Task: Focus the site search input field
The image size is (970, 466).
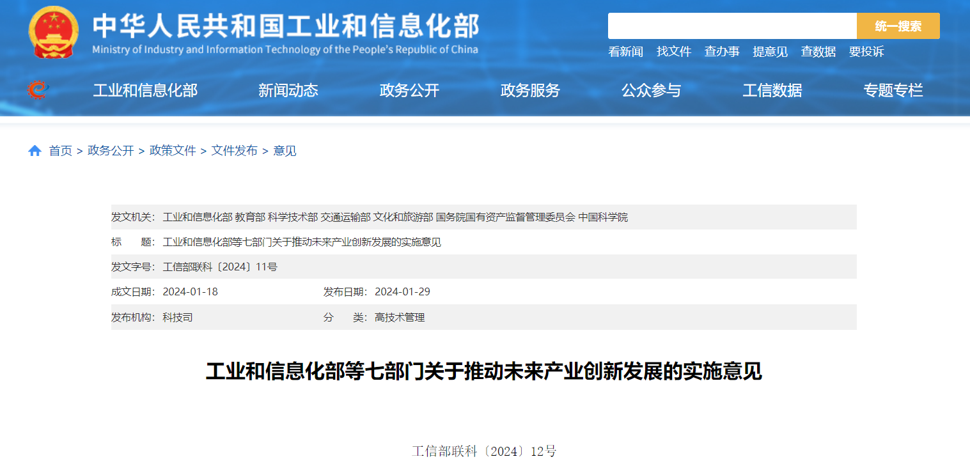Action: [x=731, y=26]
